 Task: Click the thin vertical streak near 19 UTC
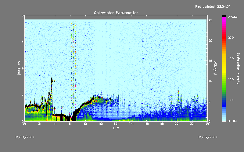point(169,41)
